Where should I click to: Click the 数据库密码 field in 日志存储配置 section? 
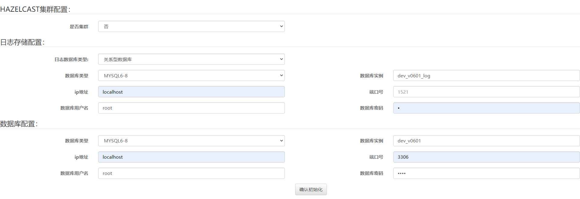(486, 108)
